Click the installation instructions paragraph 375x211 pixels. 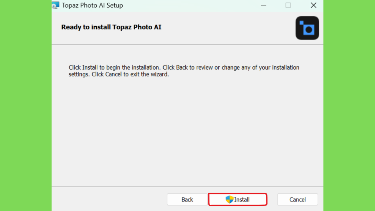pos(184,71)
